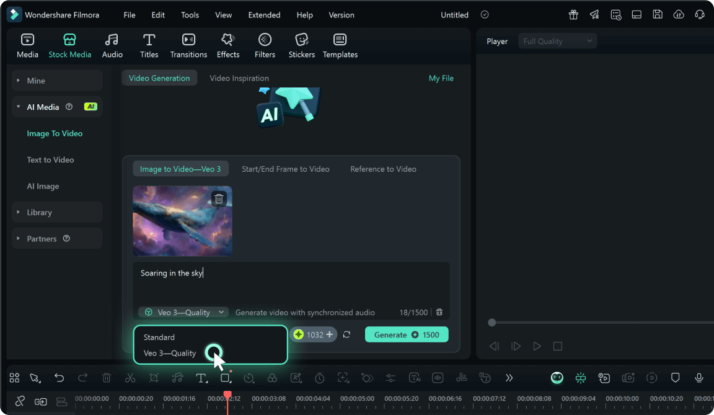This screenshot has width=714, height=415.
Task: Select Text to Video in sidebar
Action: click(50, 160)
